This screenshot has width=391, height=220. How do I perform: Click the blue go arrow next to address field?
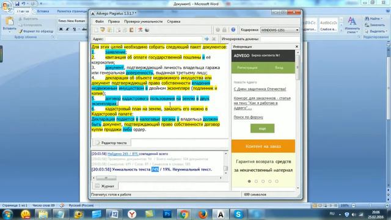click(x=206, y=39)
